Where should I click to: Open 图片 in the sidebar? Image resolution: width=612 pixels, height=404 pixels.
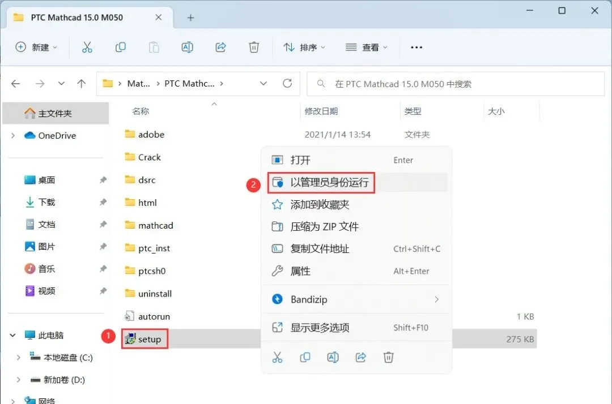click(x=46, y=247)
